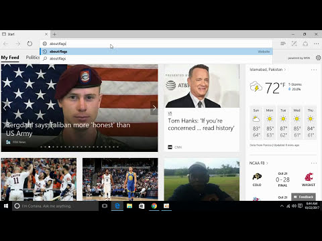The image size is (322, 241).
Task: Select the My Feed tab
Action: click(x=10, y=58)
